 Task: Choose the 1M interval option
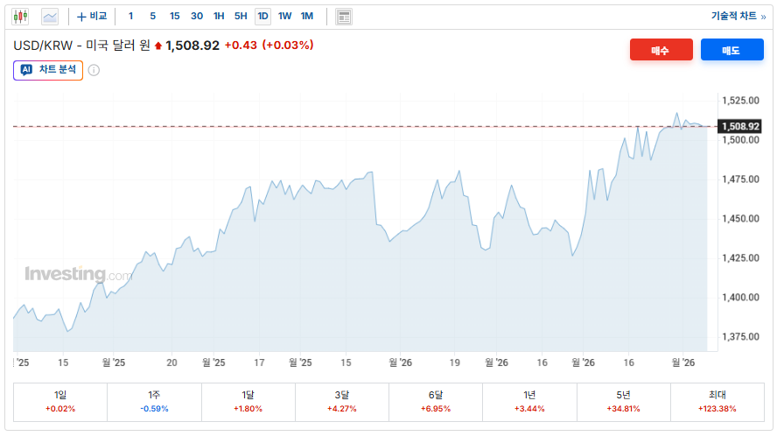(x=307, y=17)
